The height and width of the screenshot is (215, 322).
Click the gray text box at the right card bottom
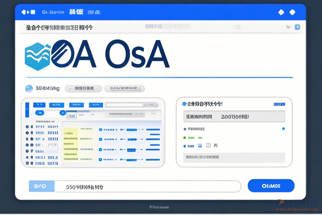[x=234, y=157]
